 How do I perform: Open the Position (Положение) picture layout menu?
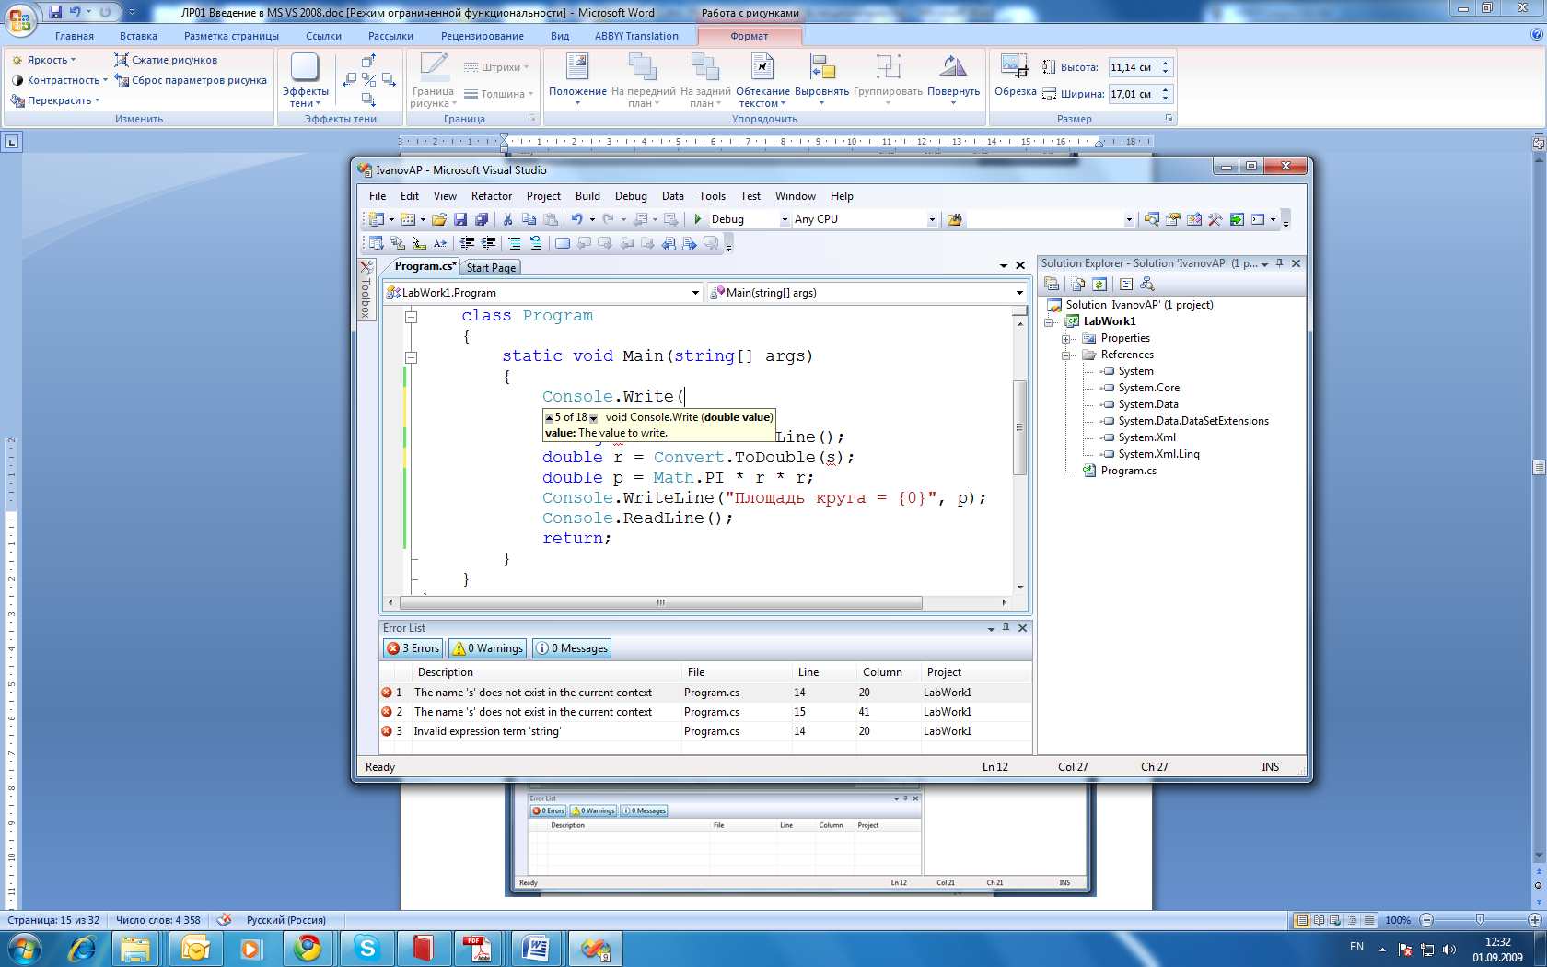point(577,79)
